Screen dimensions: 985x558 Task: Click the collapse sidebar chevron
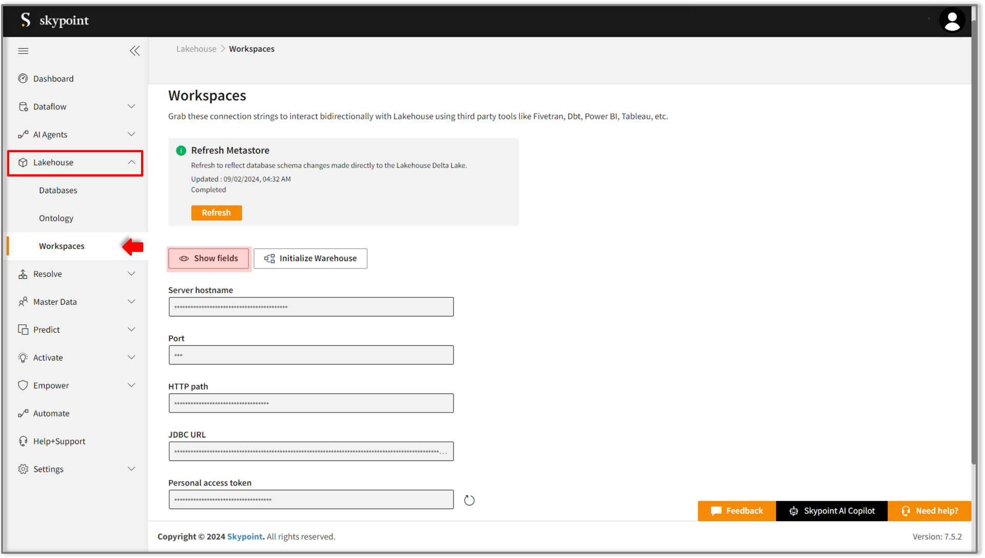pos(134,51)
